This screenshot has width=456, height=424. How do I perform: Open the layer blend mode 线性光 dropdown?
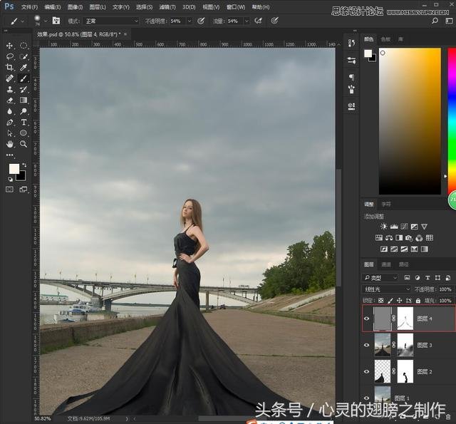386,289
